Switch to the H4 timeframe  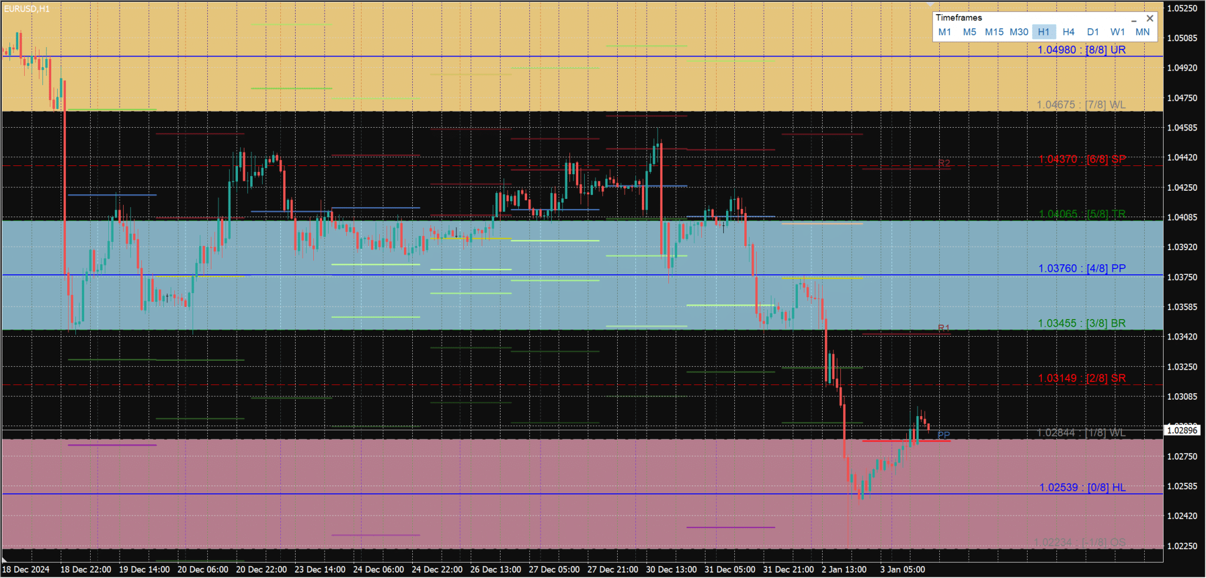[x=1068, y=32]
